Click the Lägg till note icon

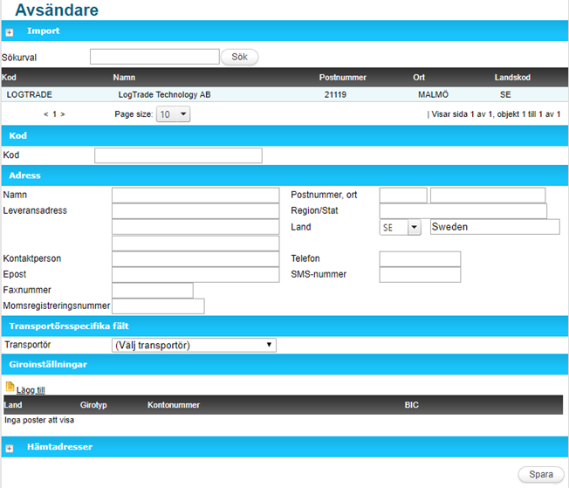[x=10, y=388]
